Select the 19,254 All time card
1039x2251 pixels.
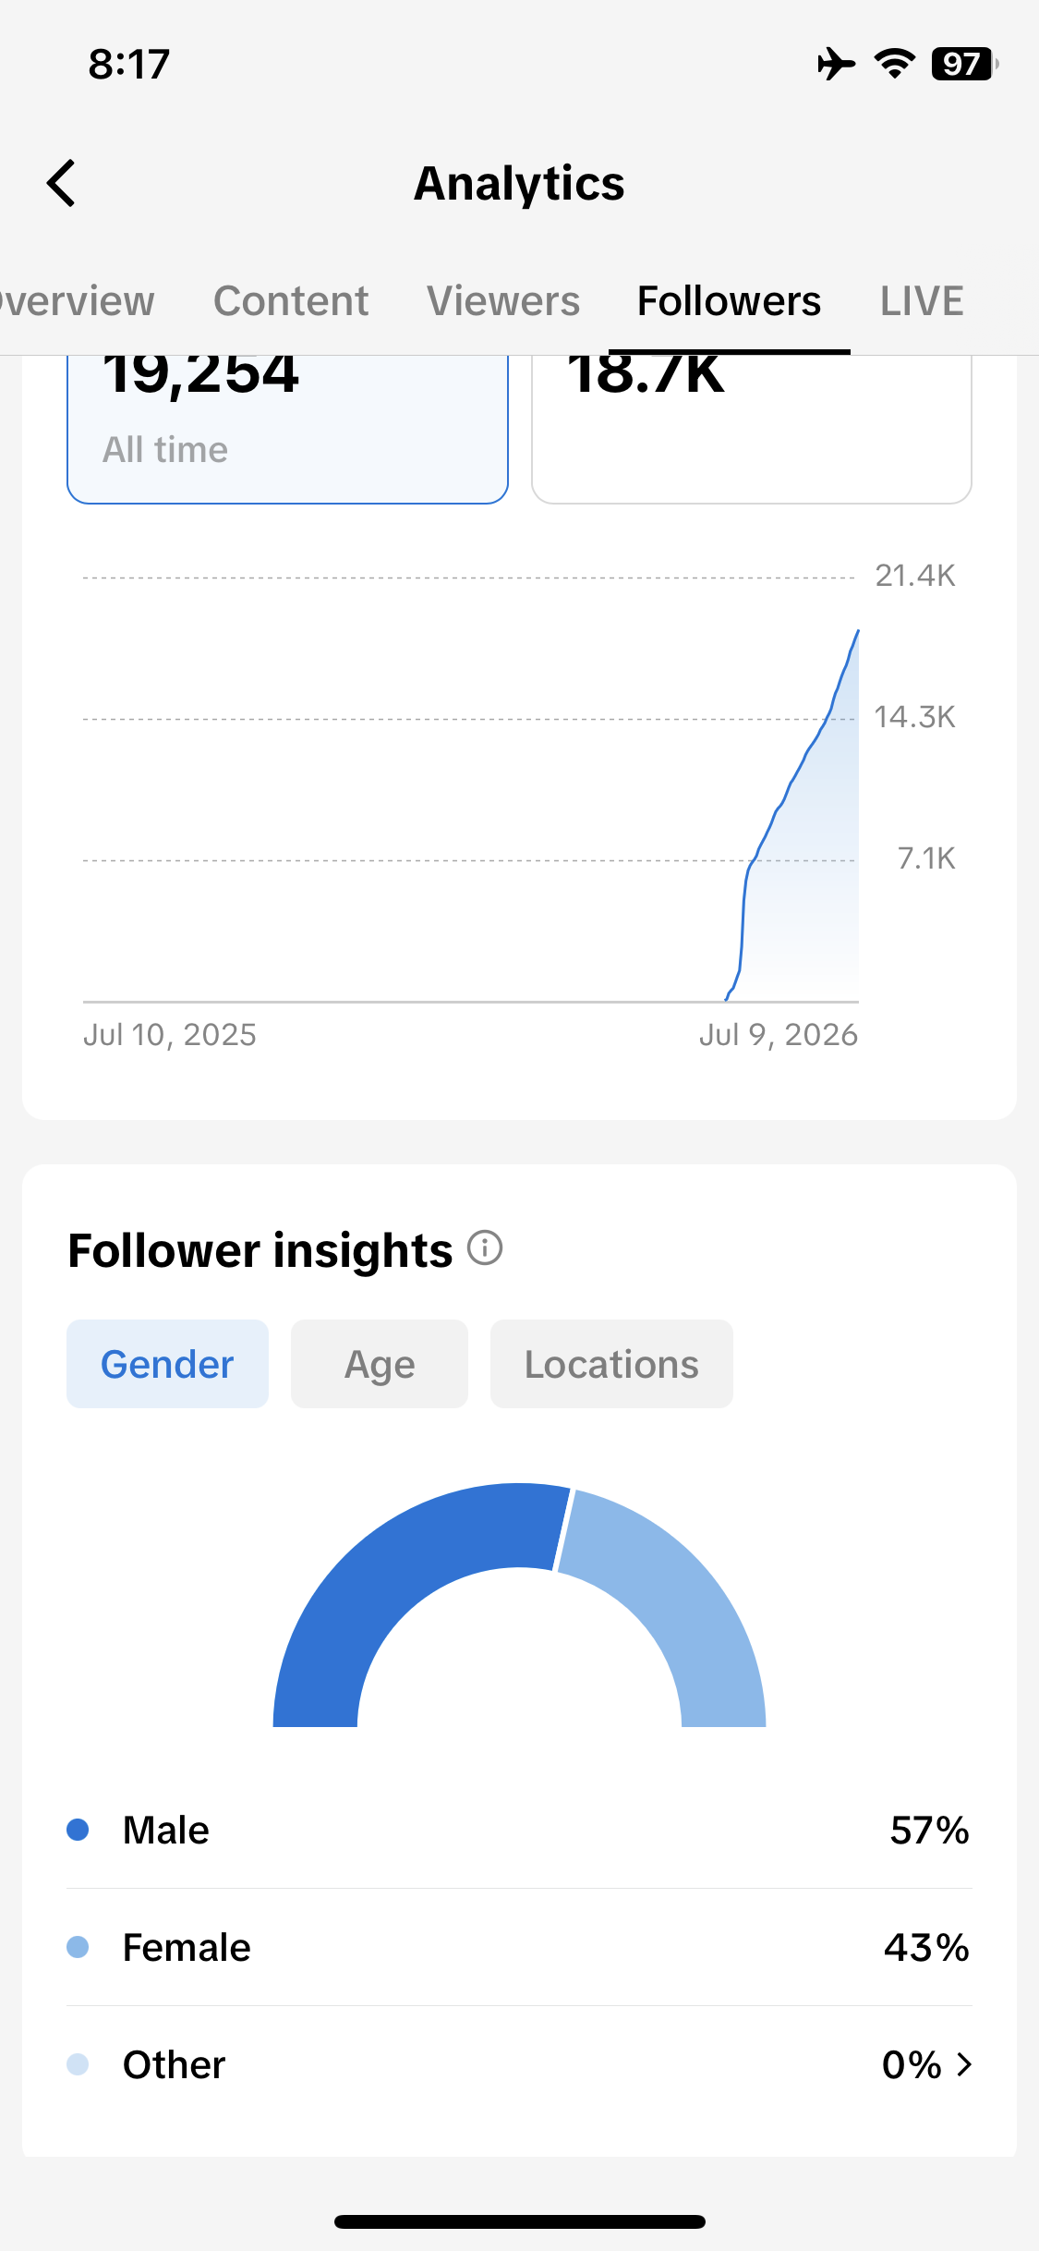(x=287, y=430)
